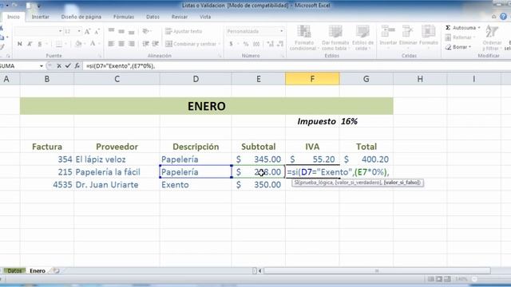Click Autosuma sigma button

point(462,28)
